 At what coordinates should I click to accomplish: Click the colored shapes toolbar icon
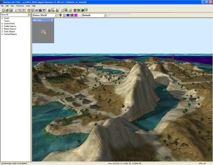coord(83,10)
